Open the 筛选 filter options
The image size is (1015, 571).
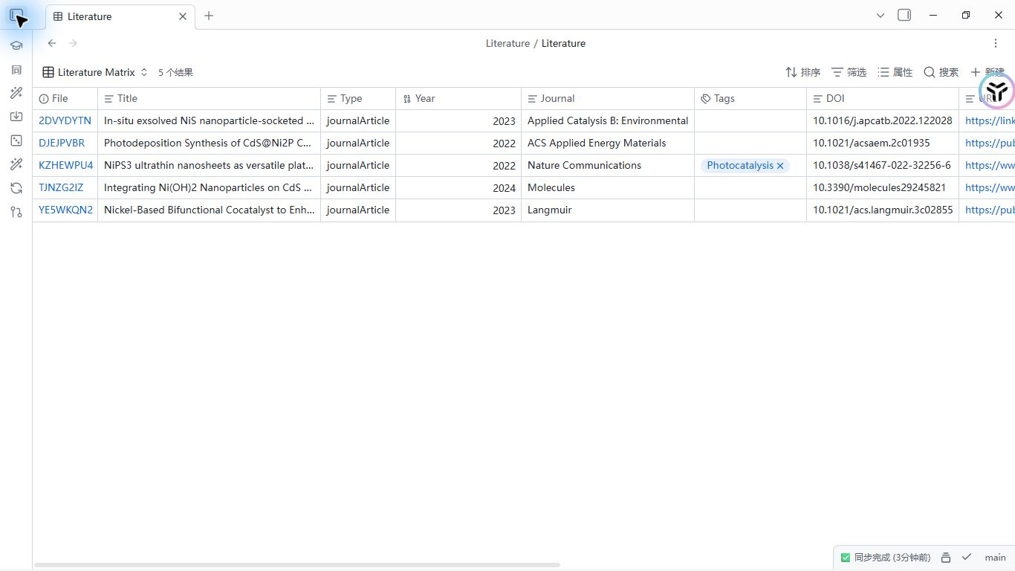(849, 72)
